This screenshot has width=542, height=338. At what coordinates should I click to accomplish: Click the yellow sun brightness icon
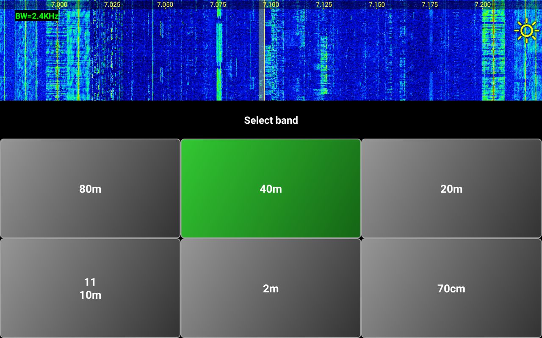point(526,30)
